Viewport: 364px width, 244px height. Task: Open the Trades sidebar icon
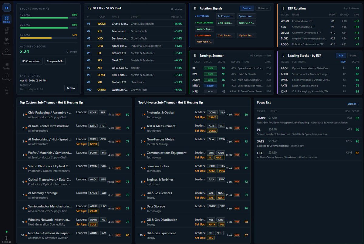[6, 66]
